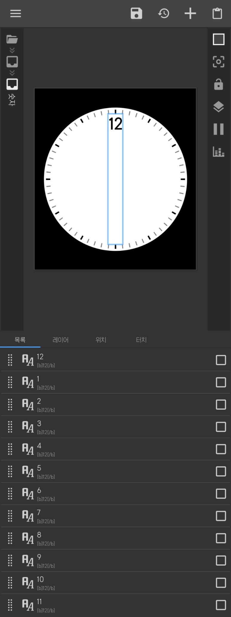The image size is (231, 617).
Task: Save the watch face preset
Action: coord(136,13)
